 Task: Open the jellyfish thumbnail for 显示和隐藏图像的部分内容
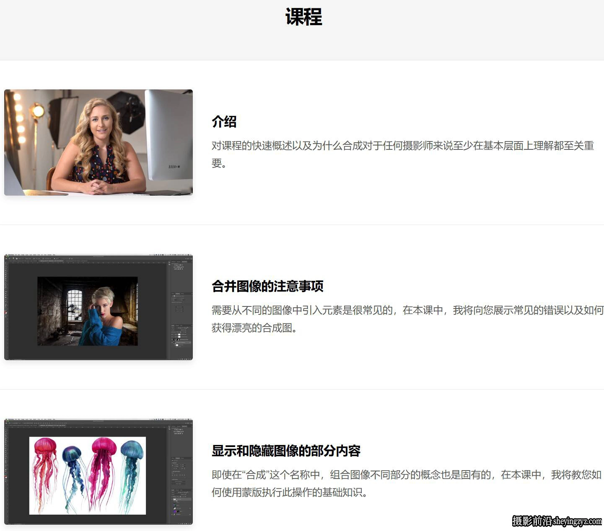pos(99,472)
